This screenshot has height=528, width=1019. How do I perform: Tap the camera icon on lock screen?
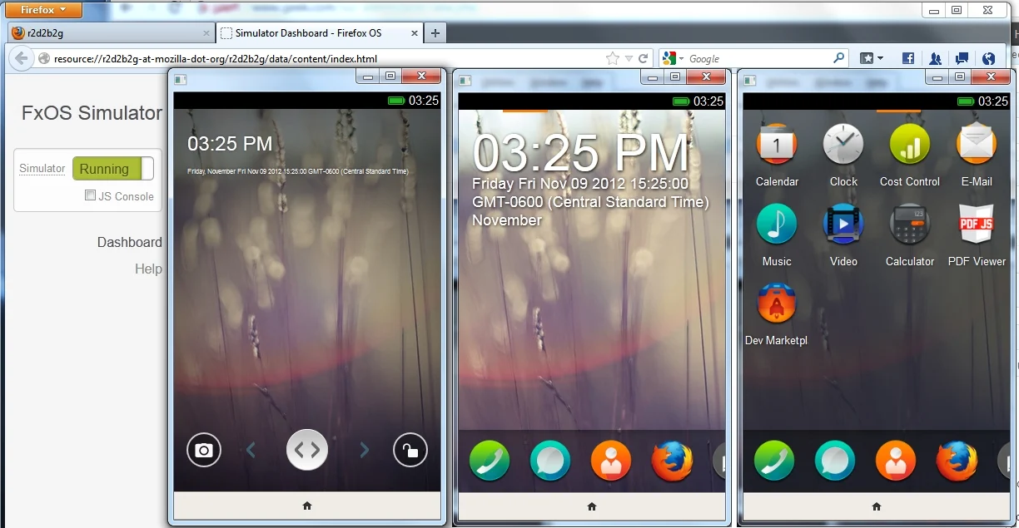click(x=204, y=451)
